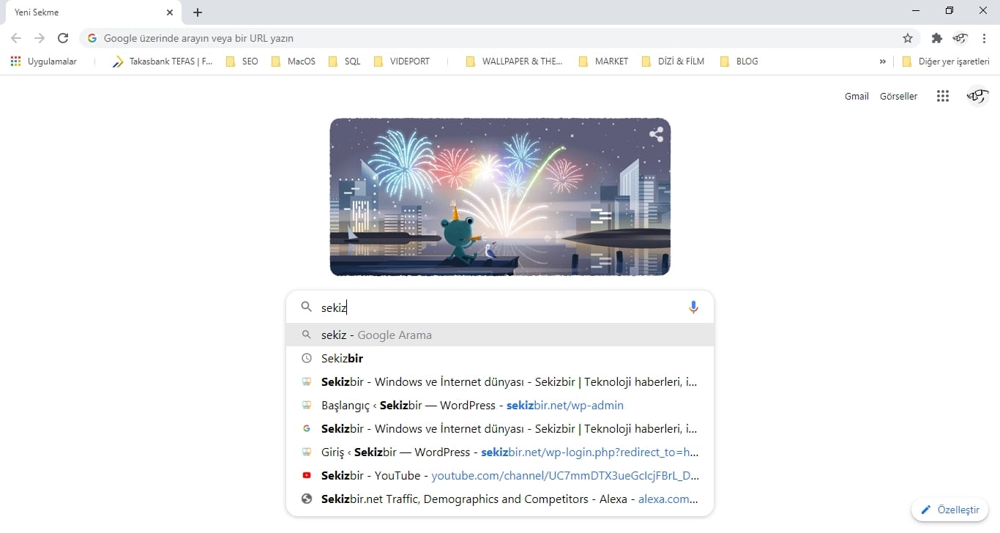Open the Google apps grid
1000x533 pixels.
pos(943,96)
